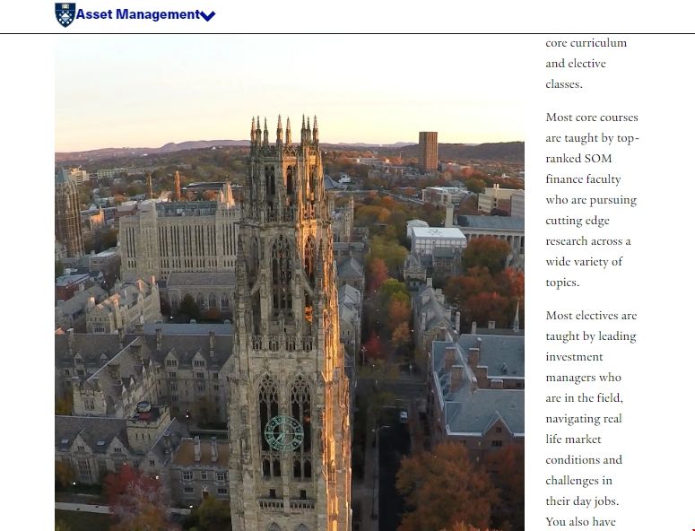
Task: Click the "life market" text line
Action: tap(573, 440)
